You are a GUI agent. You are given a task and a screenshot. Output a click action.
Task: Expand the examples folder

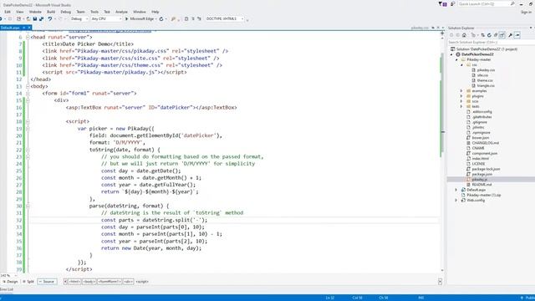[461, 91]
